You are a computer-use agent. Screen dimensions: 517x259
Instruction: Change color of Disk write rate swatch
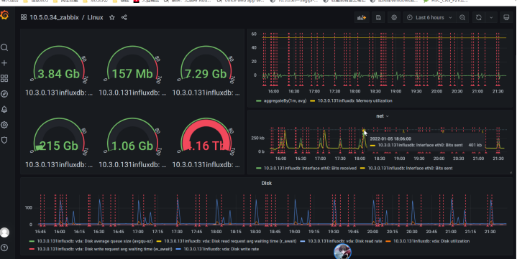178,249
